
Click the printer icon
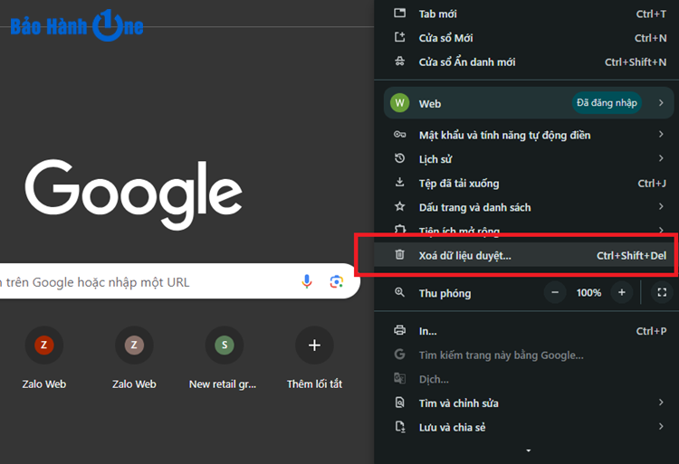point(399,330)
